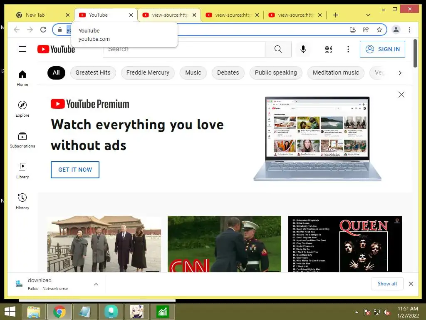Image resolution: width=426 pixels, height=320 pixels.
Task: Click GET IT NOW for Premium
Action: (x=75, y=170)
